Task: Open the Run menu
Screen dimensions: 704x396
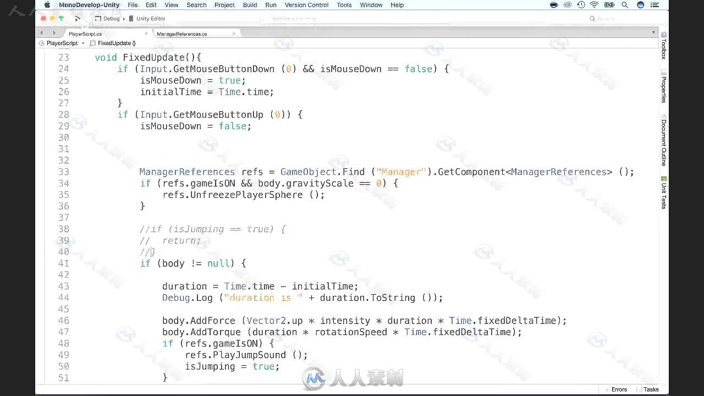Action: (x=271, y=5)
